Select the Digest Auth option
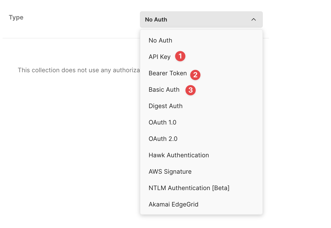 coord(165,106)
